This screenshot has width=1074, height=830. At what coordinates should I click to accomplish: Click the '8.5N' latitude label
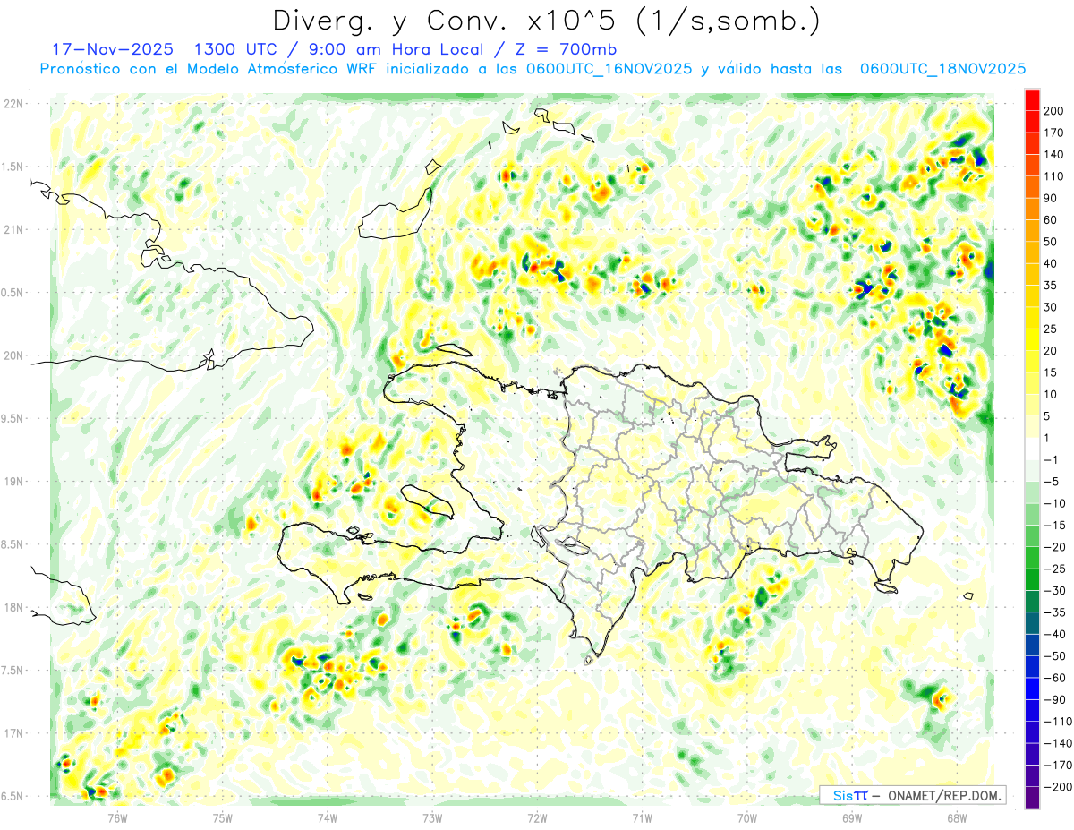(x=13, y=544)
